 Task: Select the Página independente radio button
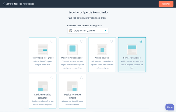click(x=82, y=41)
